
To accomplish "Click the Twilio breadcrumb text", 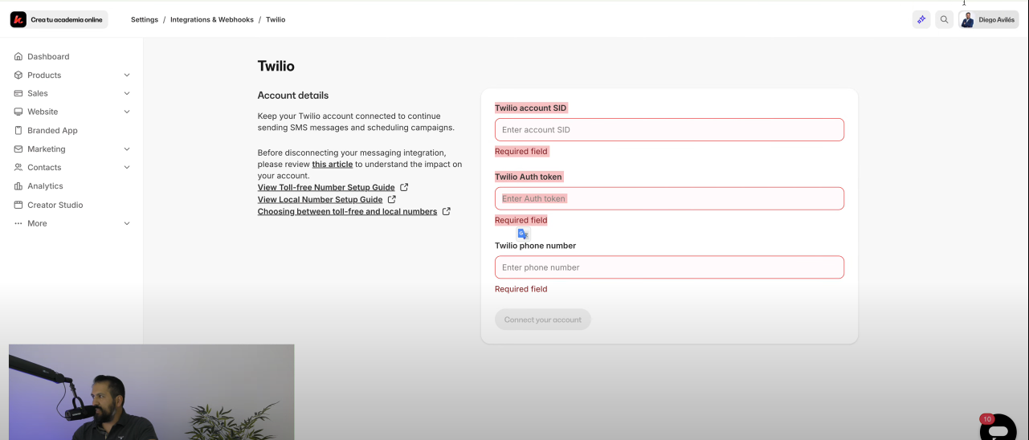I will [276, 19].
